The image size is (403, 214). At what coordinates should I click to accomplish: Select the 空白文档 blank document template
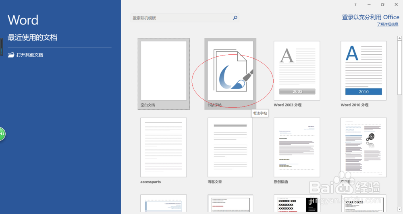click(x=164, y=74)
